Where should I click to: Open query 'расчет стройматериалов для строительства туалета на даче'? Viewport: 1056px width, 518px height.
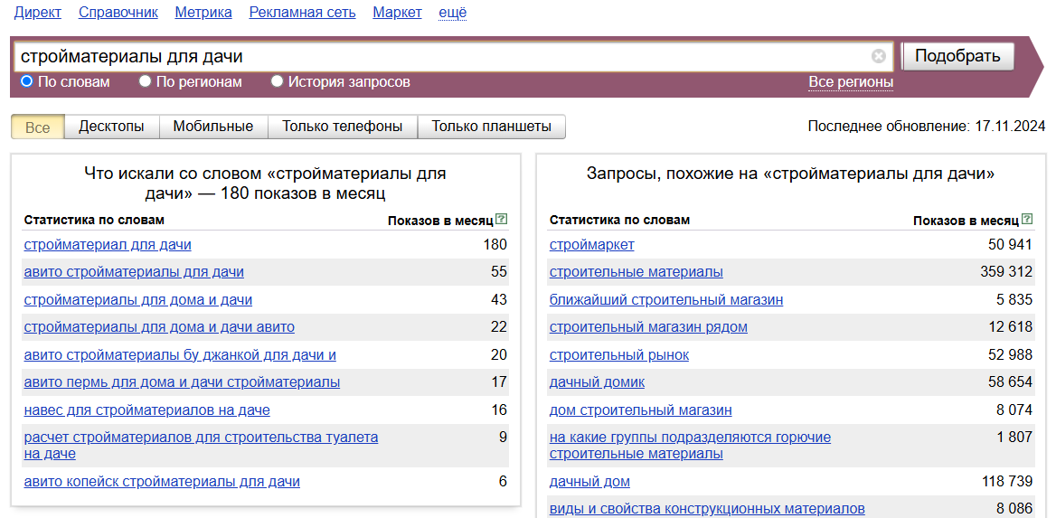tap(201, 446)
